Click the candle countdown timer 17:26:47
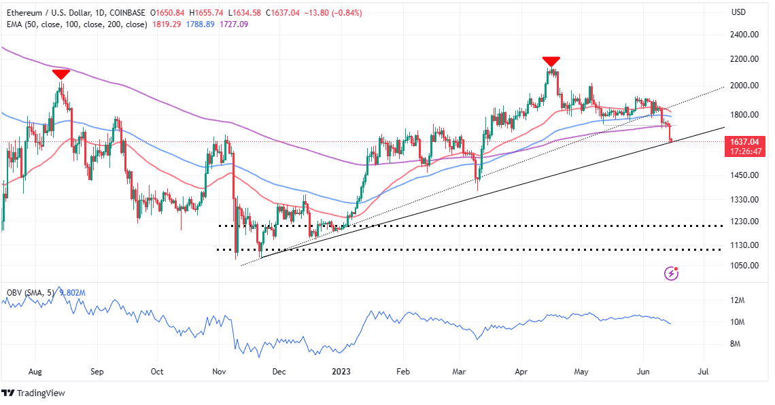The width and height of the screenshot is (775, 405). (x=746, y=151)
